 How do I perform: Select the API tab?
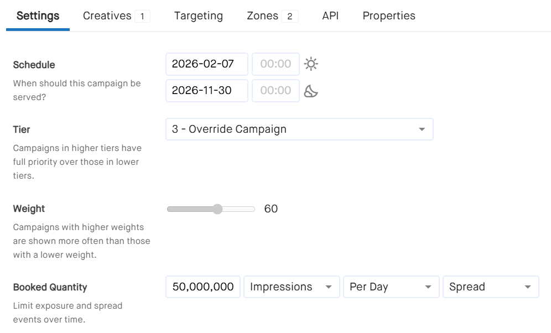330,16
